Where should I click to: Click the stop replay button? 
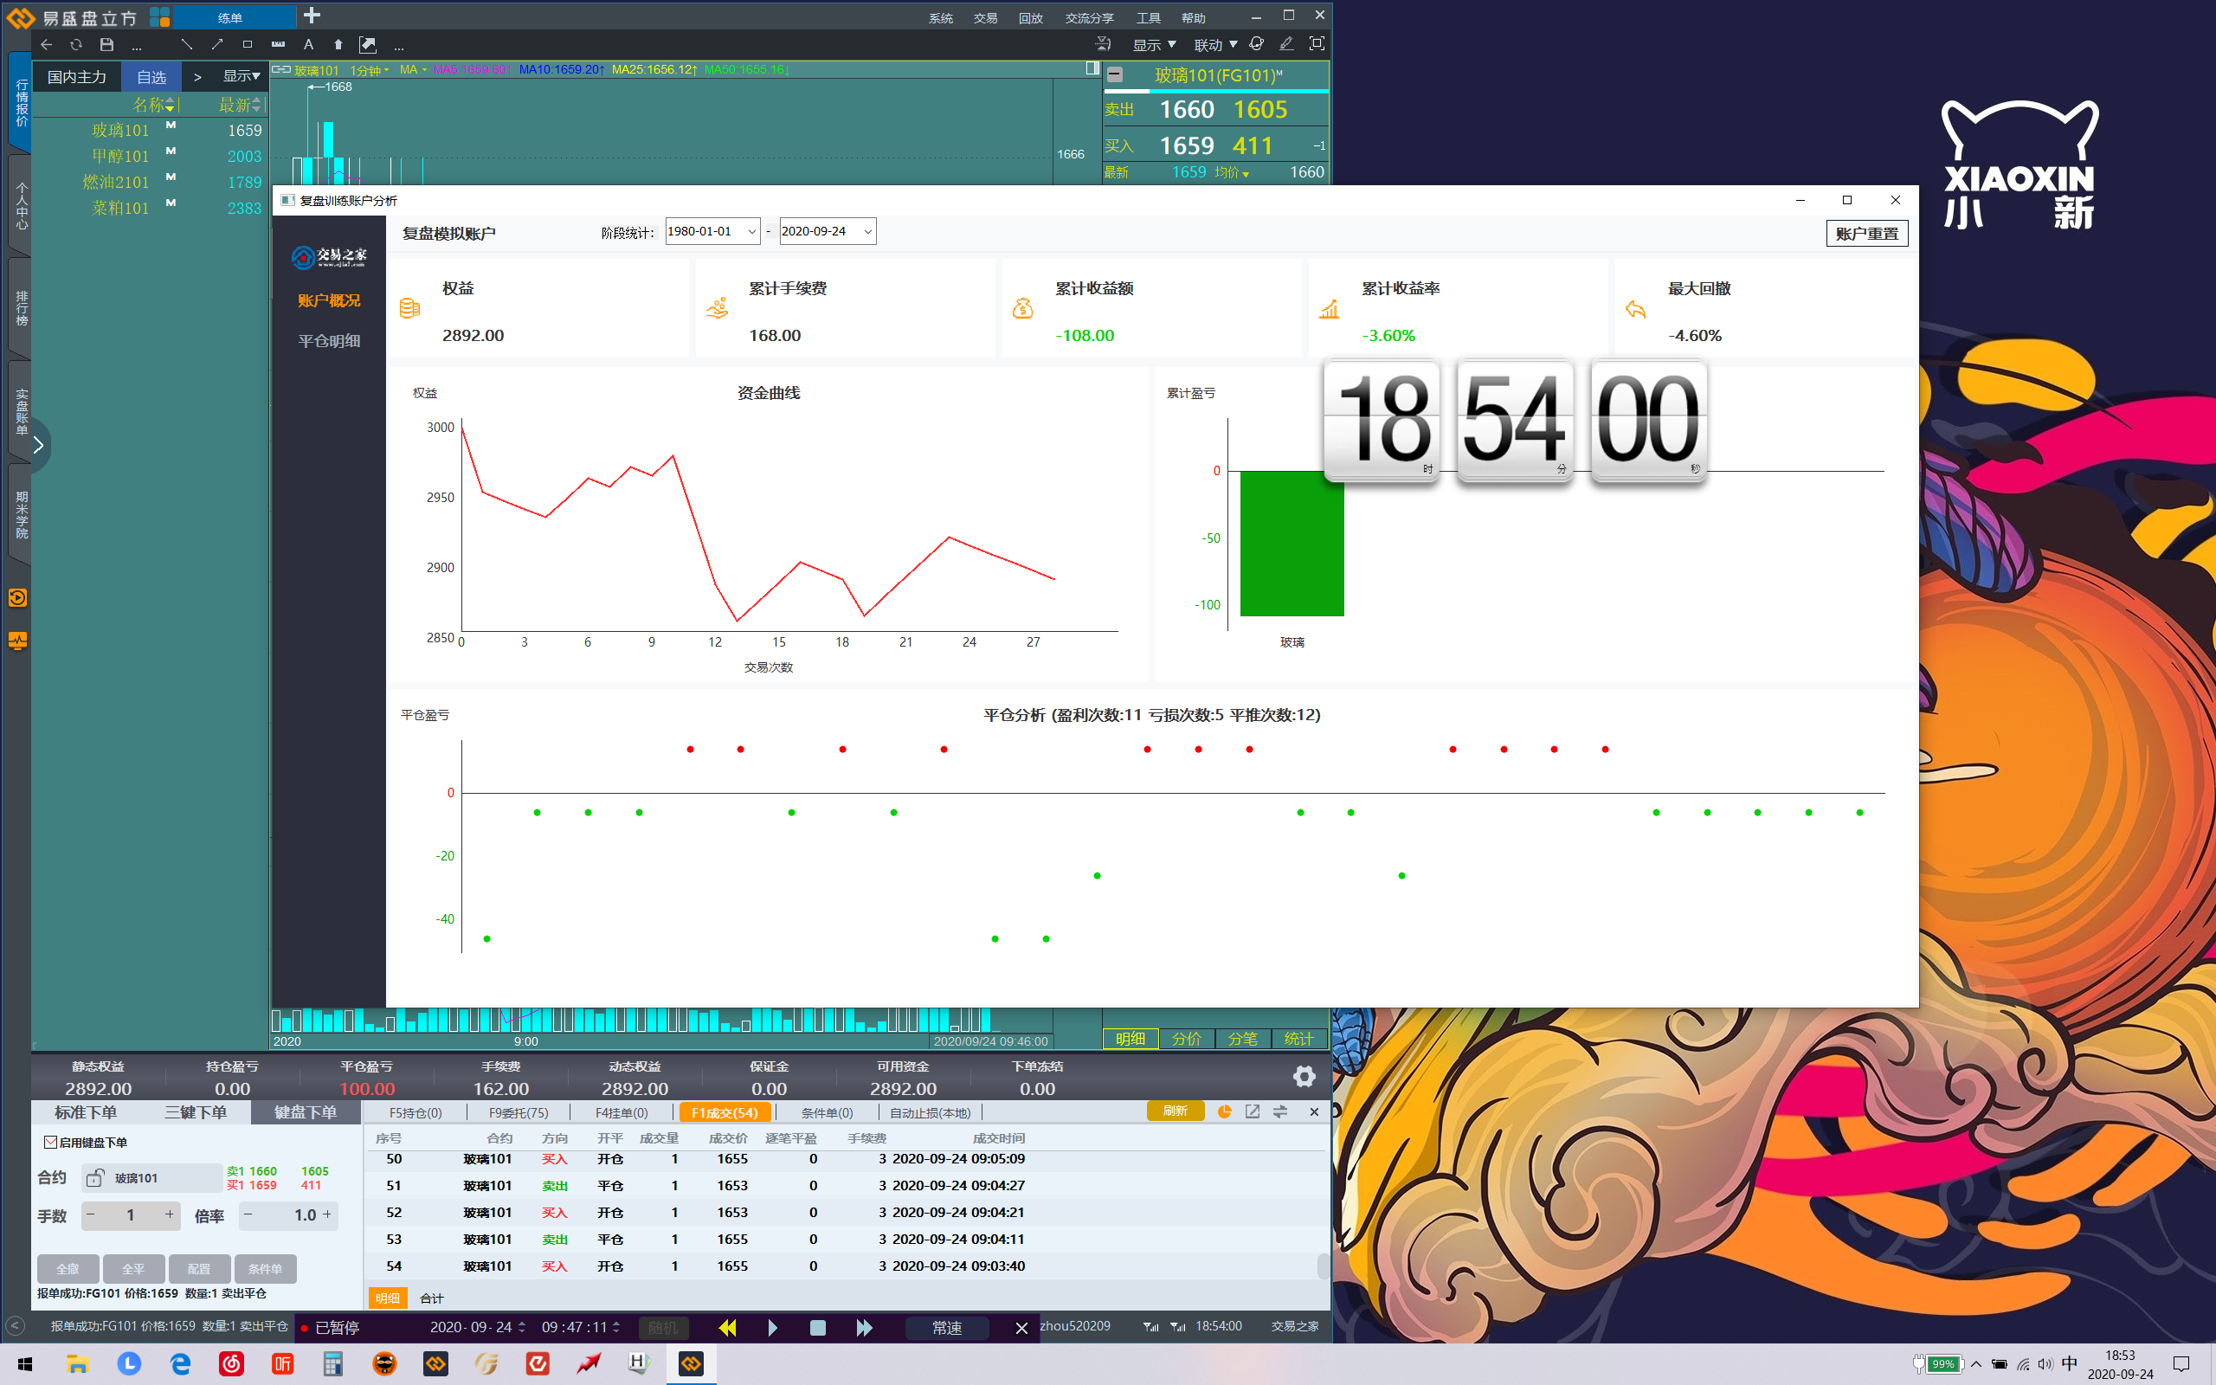818,1327
